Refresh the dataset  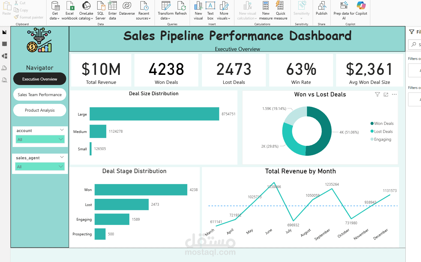click(x=181, y=8)
